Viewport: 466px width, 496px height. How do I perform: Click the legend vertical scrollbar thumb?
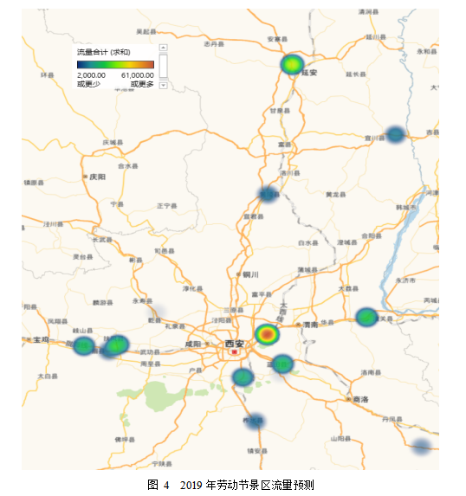click(163, 66)
